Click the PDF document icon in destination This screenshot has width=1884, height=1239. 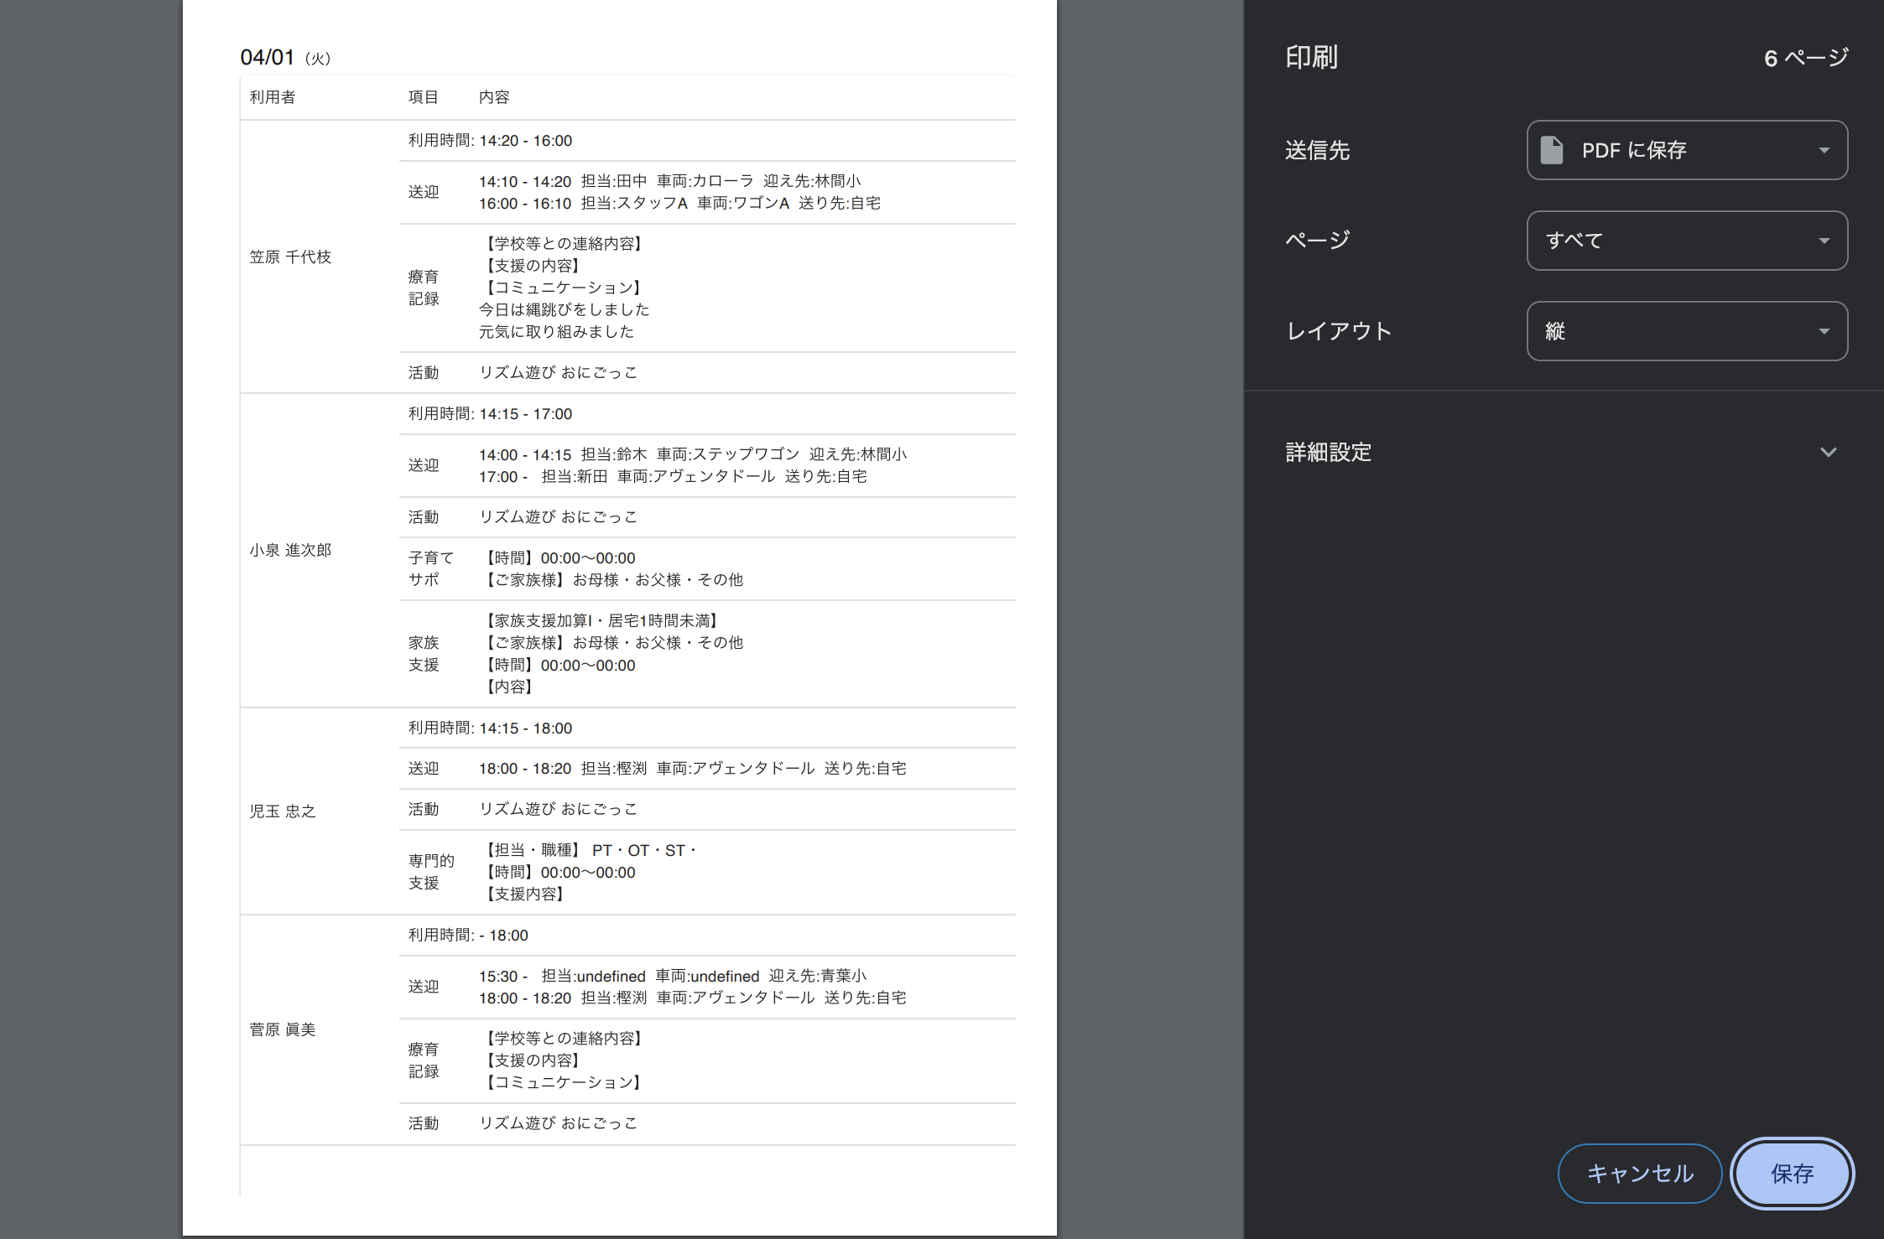(1552, 150)
